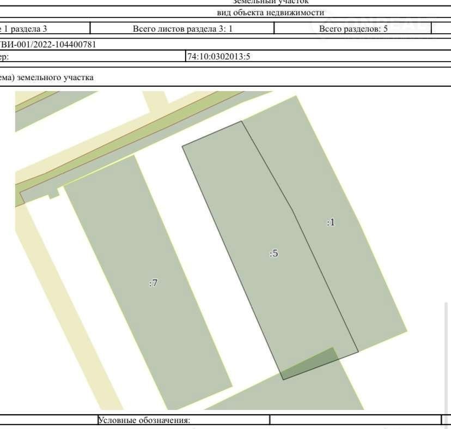This screenshot has width=451, height=429.
Task: Click the "Всего листов раздела 3: 1" cell
Action: (x=182, y=29)
